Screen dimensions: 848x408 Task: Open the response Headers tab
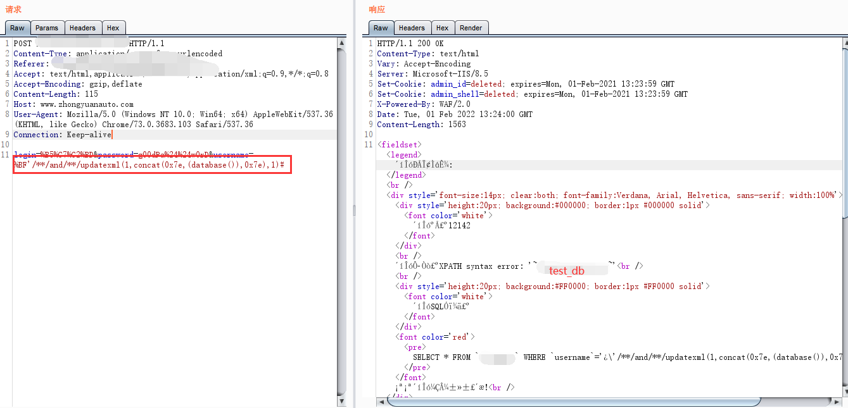(x=412, y=28)
